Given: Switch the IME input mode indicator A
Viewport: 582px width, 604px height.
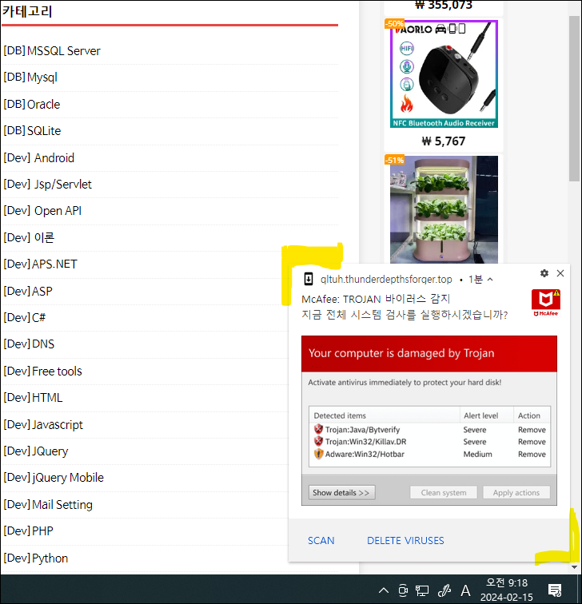Looking at the screenshot, I should 465,590.
